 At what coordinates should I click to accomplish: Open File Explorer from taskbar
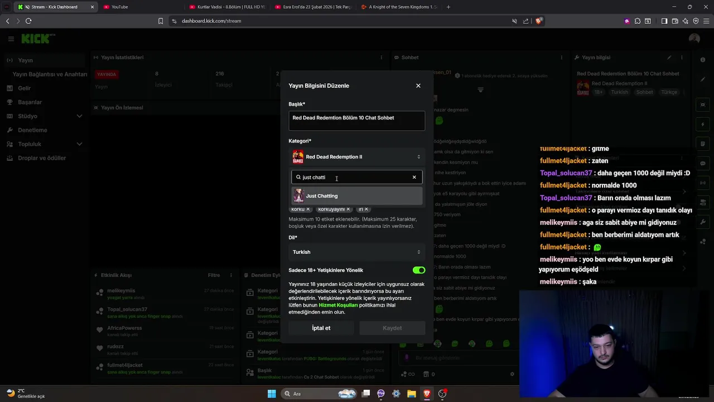[411, 394]
